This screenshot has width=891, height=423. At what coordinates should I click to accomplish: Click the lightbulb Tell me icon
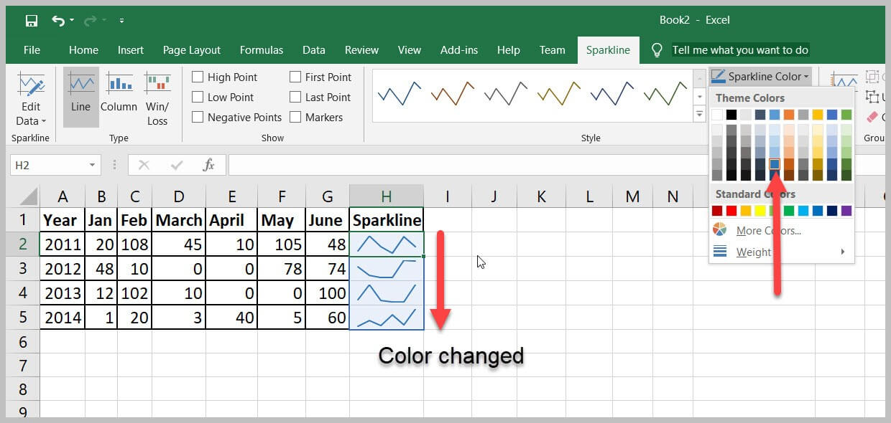pyautogui.click(x=656, y=50)
